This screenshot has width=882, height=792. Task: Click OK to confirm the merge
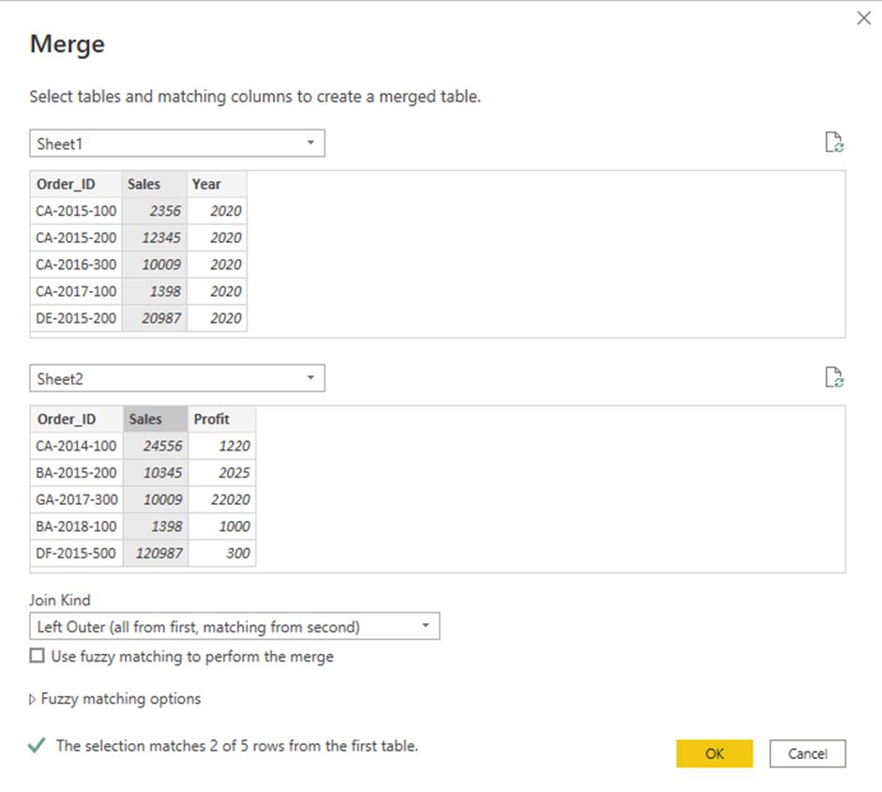click(714, 754)
